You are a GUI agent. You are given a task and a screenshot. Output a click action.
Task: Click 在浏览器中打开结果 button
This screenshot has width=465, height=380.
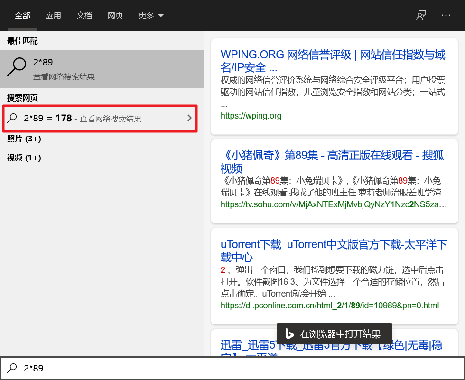335,334
